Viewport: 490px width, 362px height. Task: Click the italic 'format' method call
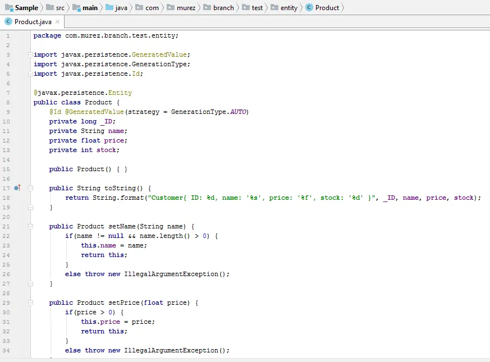pyautogui.click(x=132, y=198)
